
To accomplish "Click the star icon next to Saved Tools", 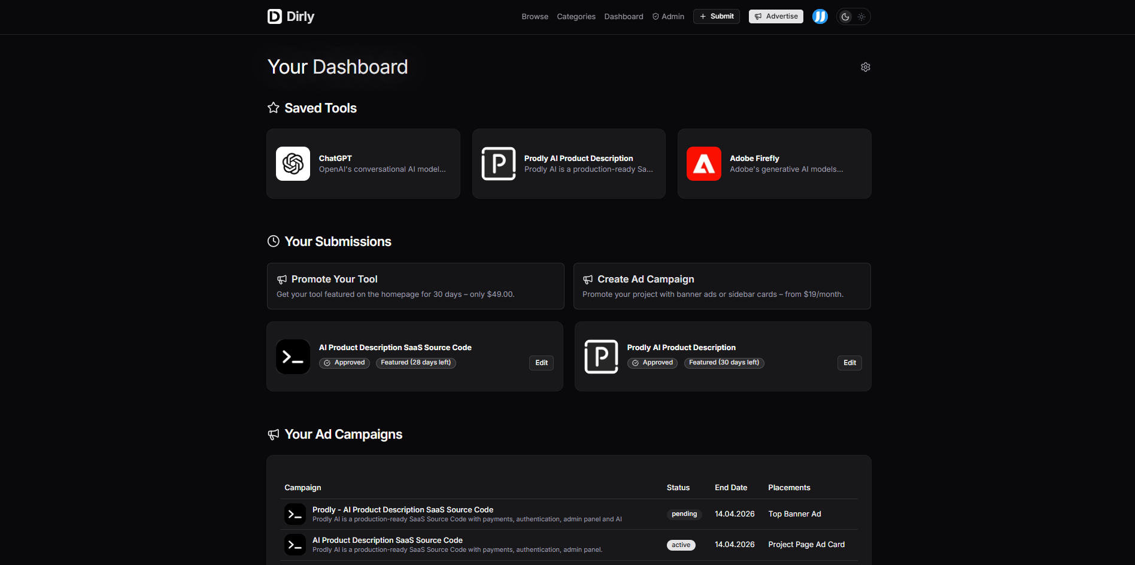I will click(x=273, y=107).
